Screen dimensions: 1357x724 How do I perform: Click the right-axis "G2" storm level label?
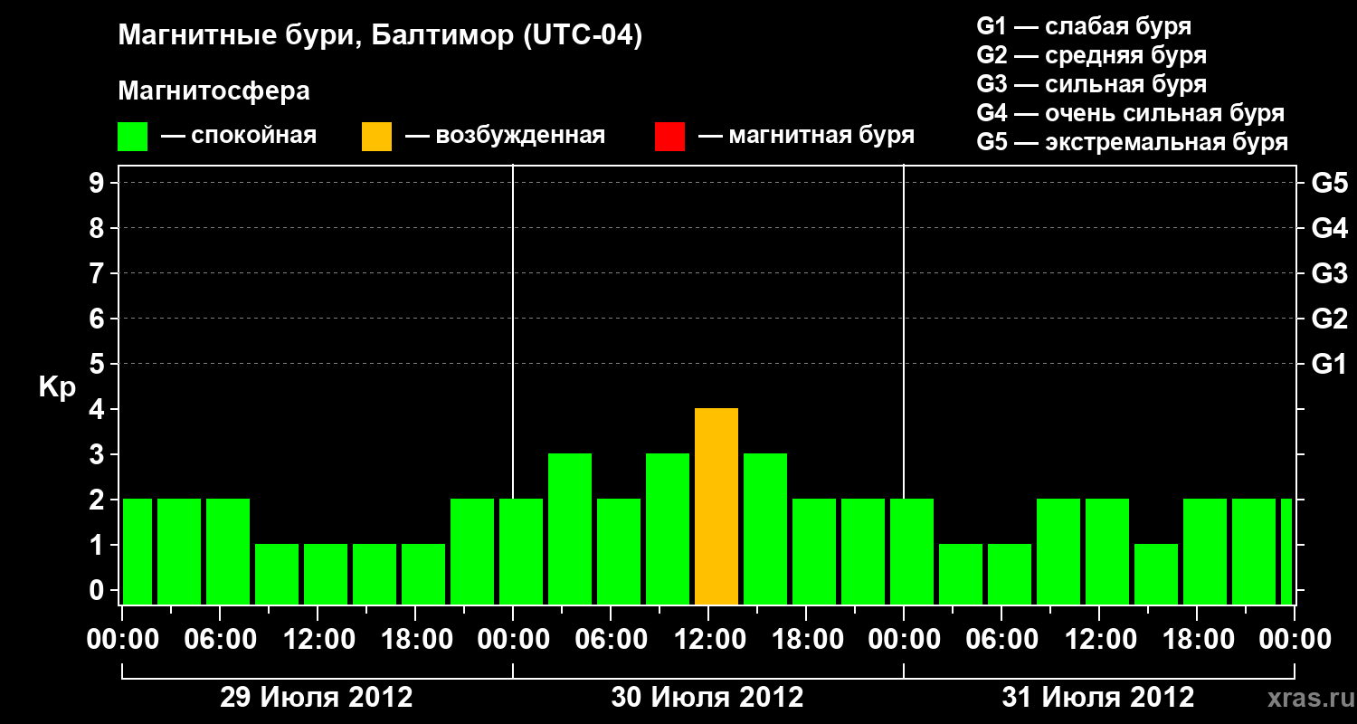click(1329, 319)
